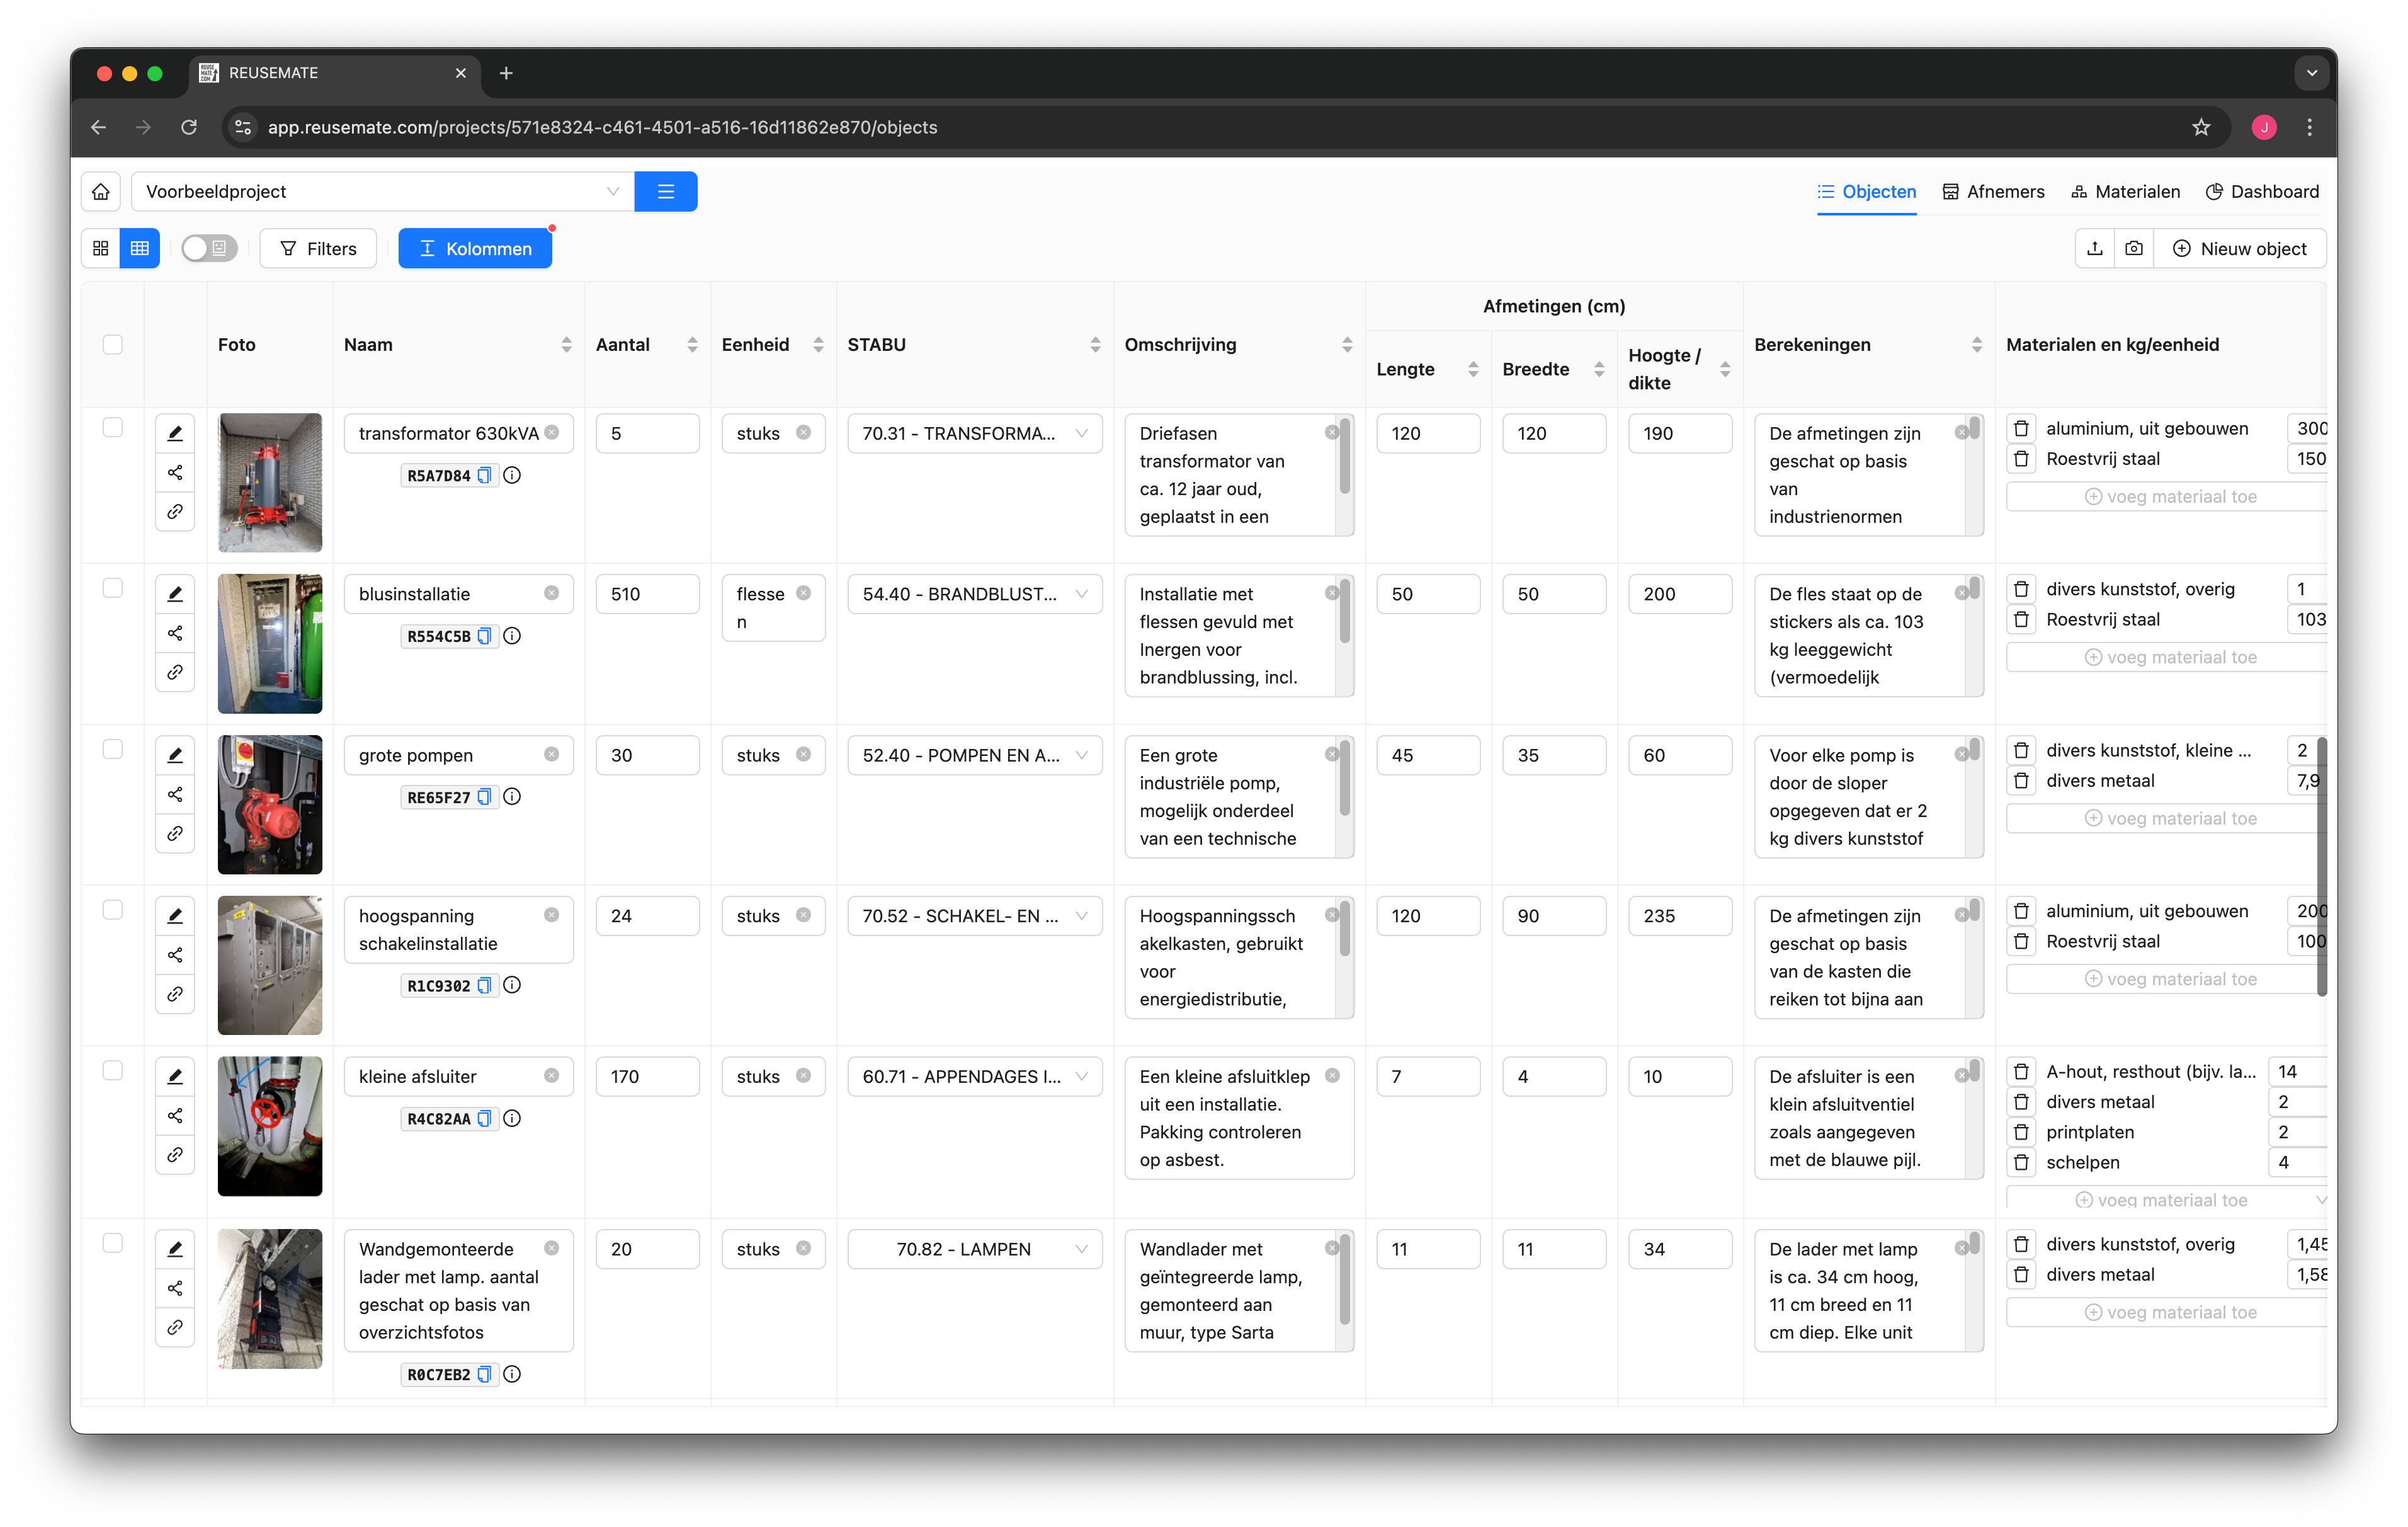Check the row checkbox for hoogspanning schakelinstallatie
The width and height of the screenshot is (2408, 1527).
click(113, 910)
